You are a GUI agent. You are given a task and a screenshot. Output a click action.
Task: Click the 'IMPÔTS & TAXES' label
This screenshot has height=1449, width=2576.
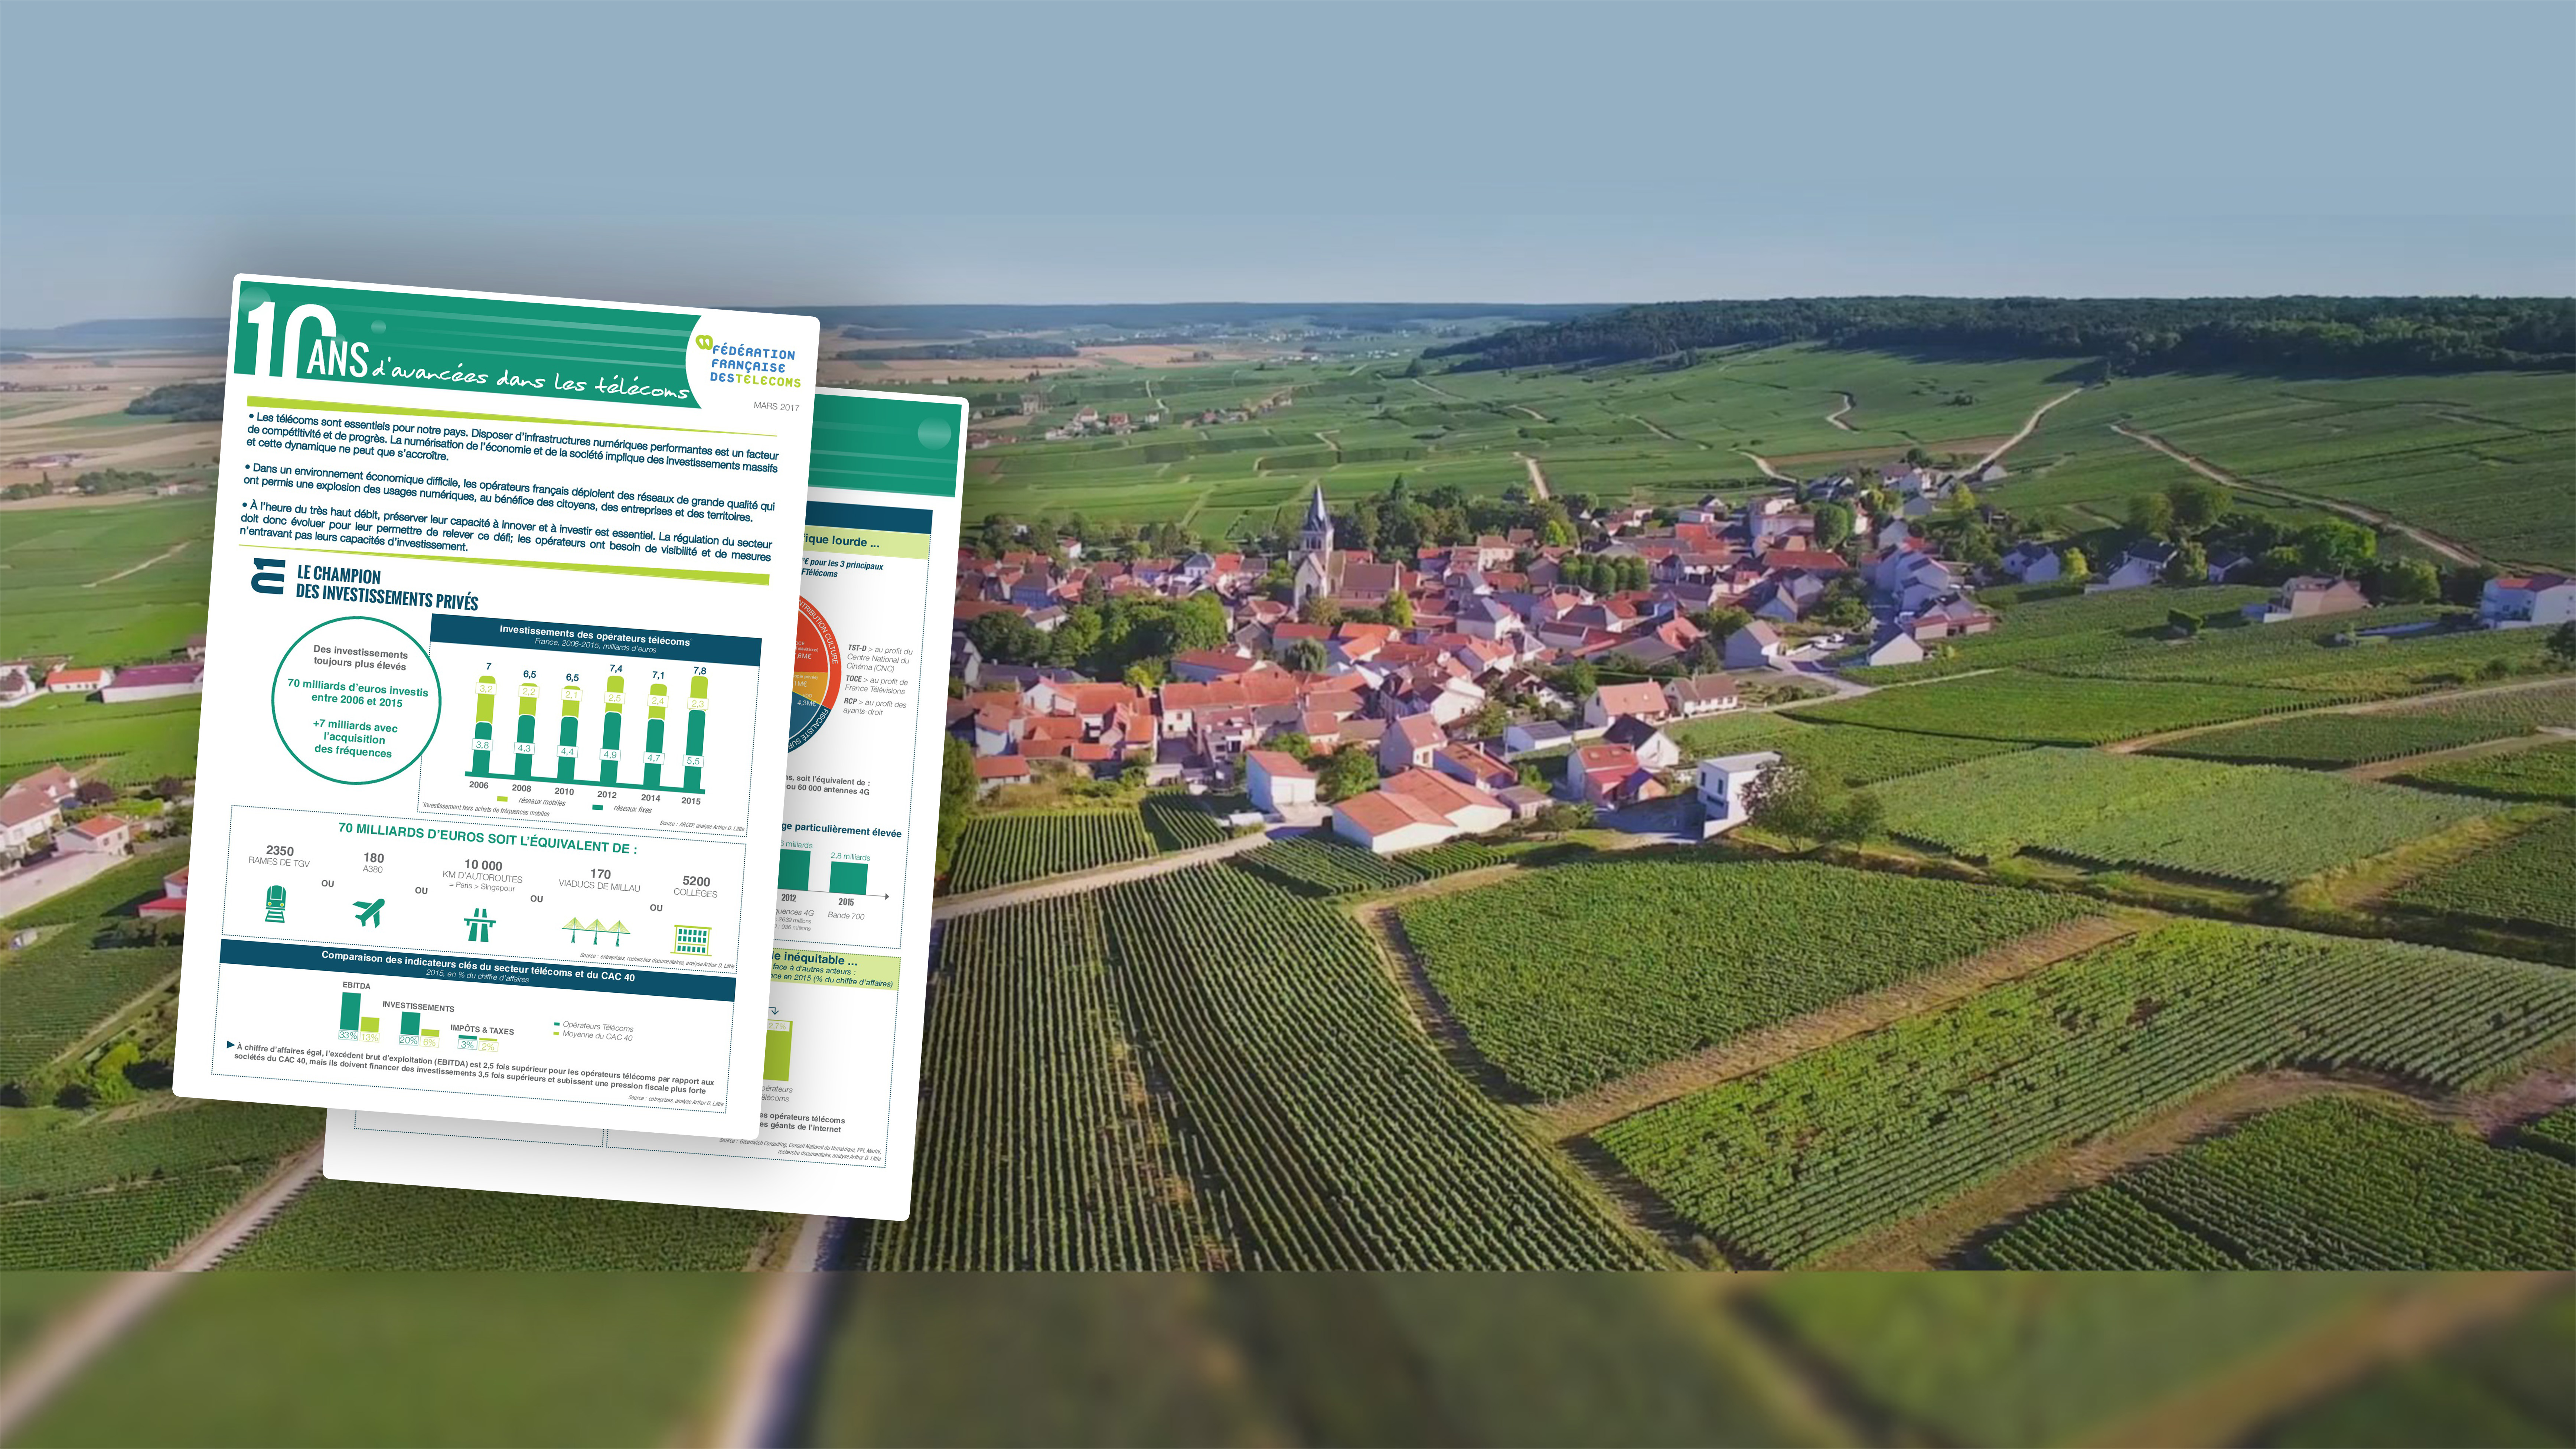coord(482,1030)
